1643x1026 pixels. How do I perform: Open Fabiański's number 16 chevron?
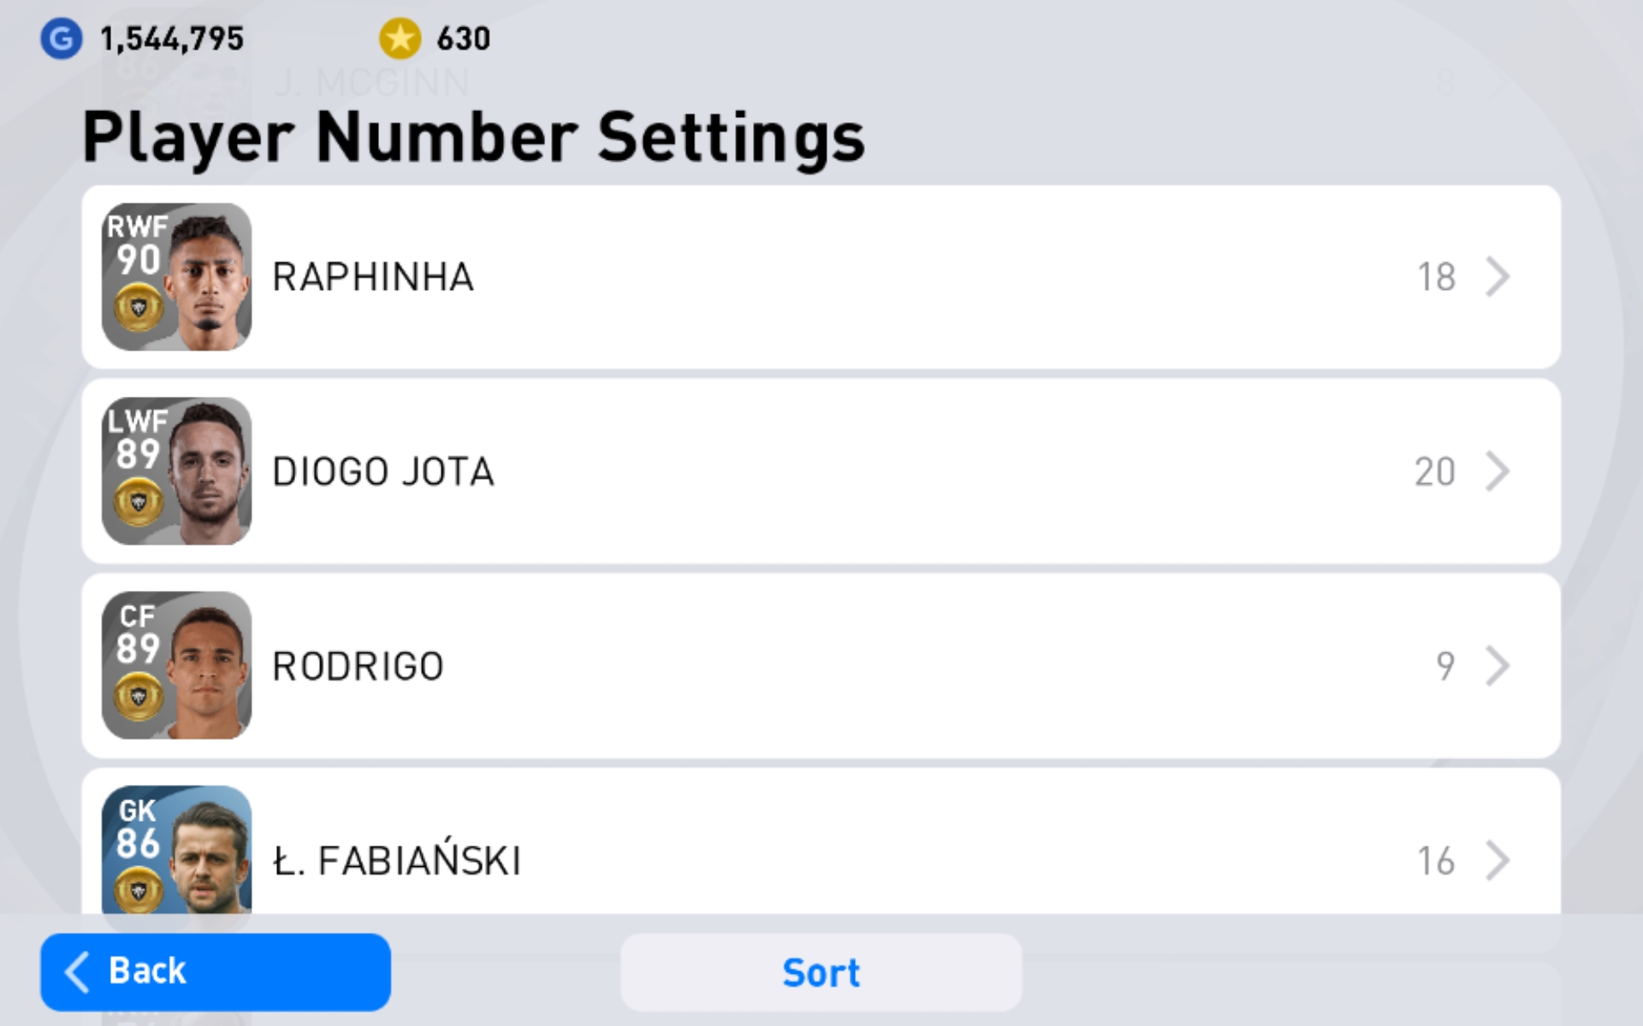[1497, 860]
